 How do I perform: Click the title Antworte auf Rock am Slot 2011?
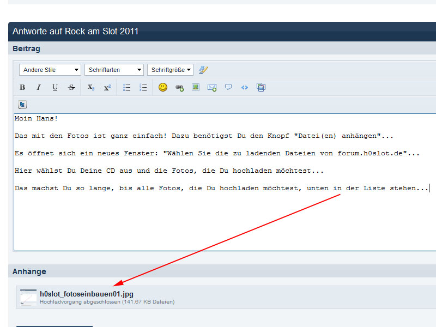tap(75, 32)
